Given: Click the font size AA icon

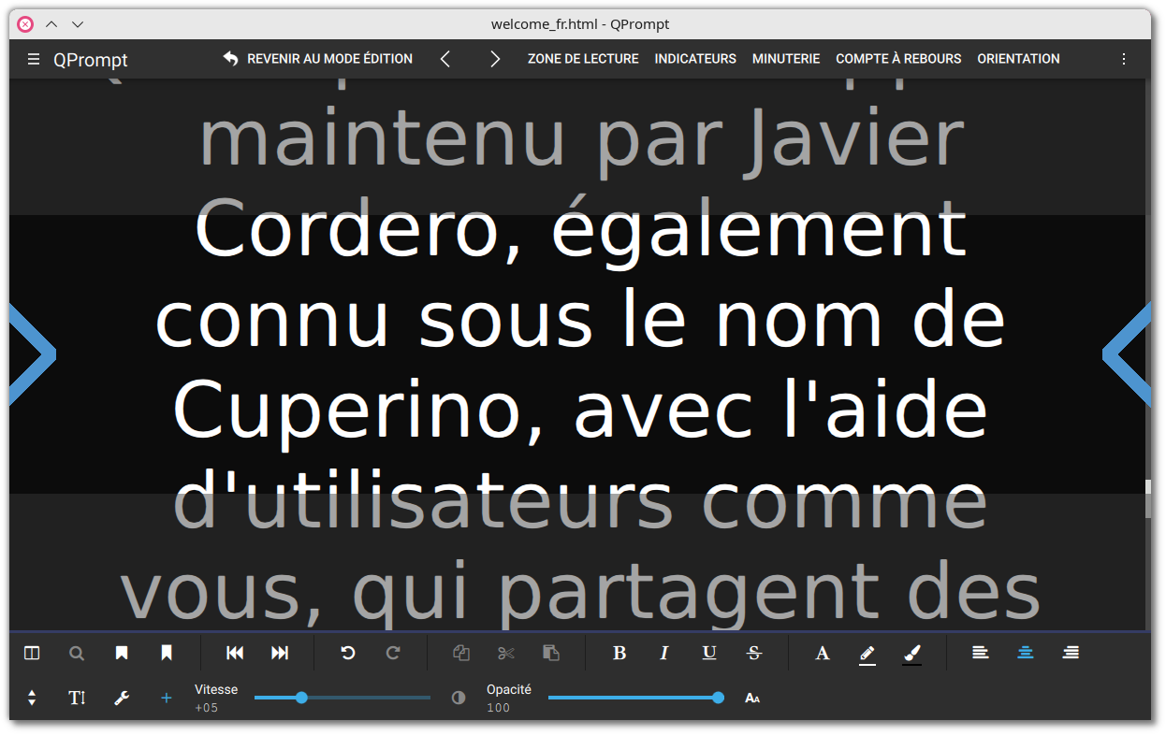Looking at the screenshot, I should tap(752, 698).
